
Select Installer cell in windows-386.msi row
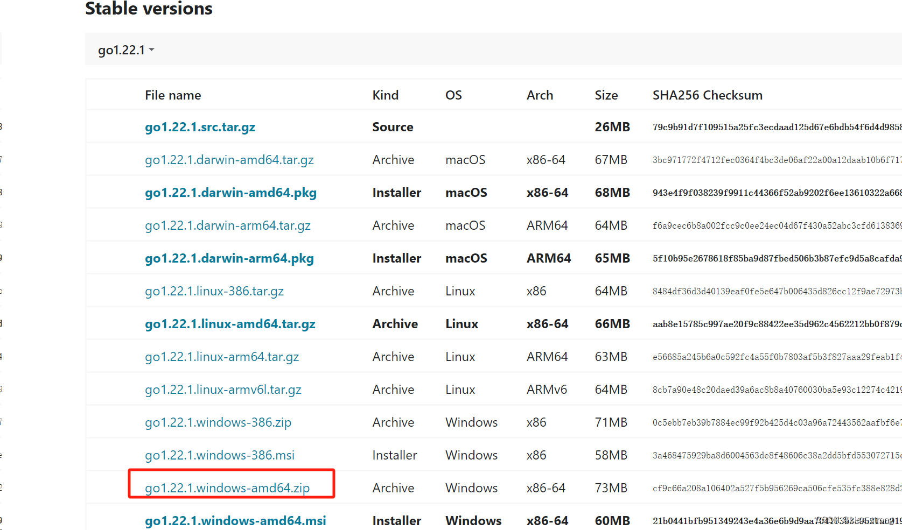[x=395, y=455]
